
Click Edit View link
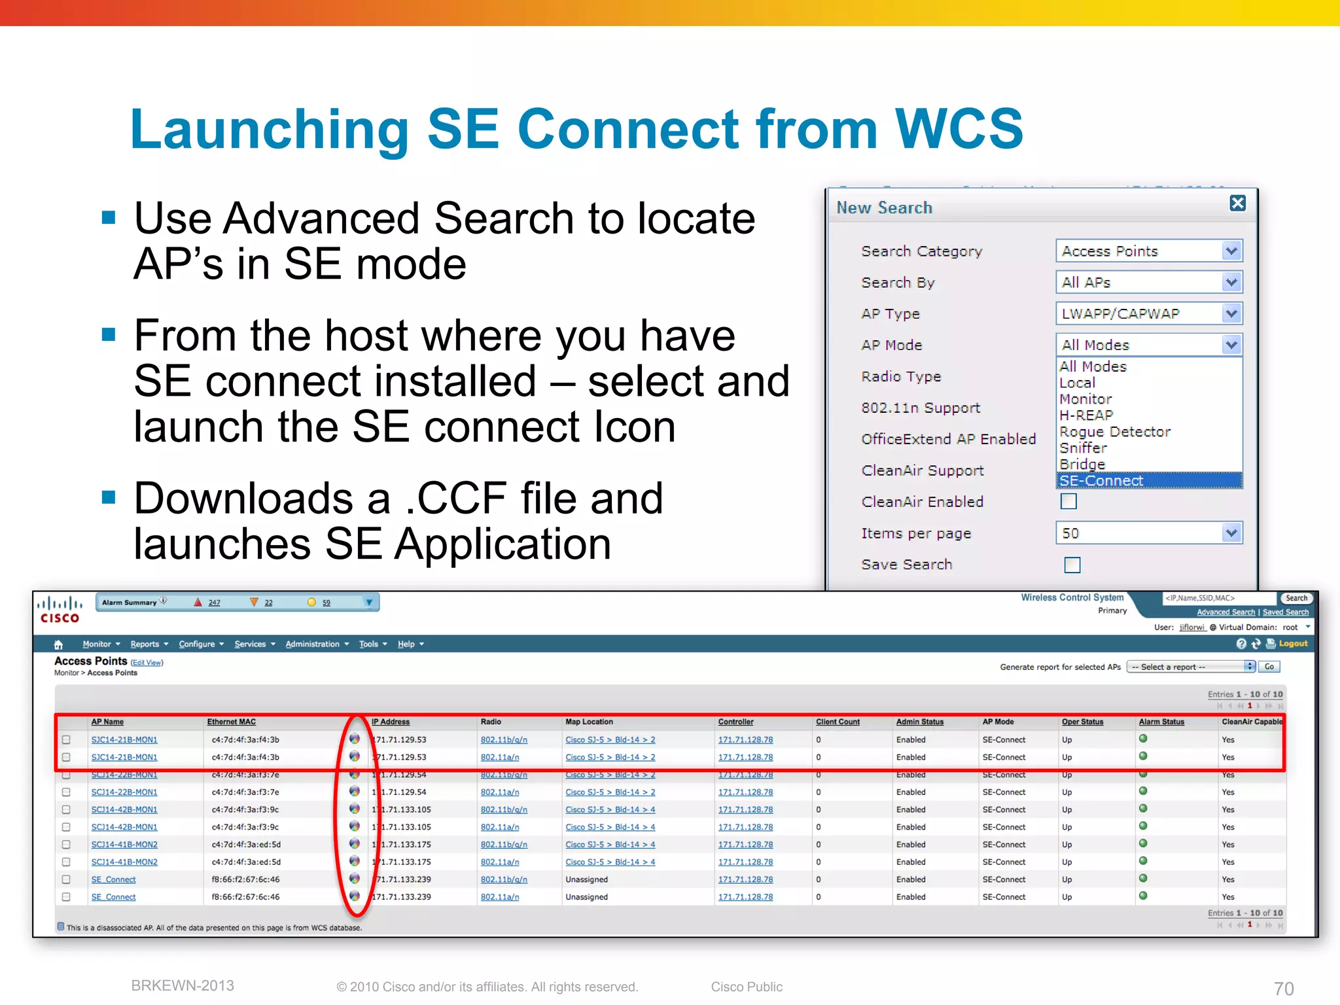click(x=147, y=663)
